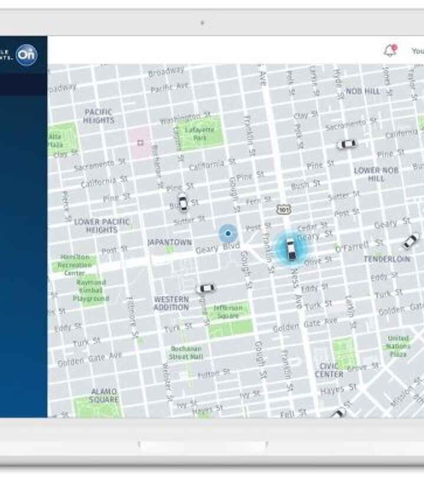Image resolution: width=424 pixels, height=497 pixels.
Task: Select the vehicle near Bush and Laguna
Action: click(x=183, y=203)
